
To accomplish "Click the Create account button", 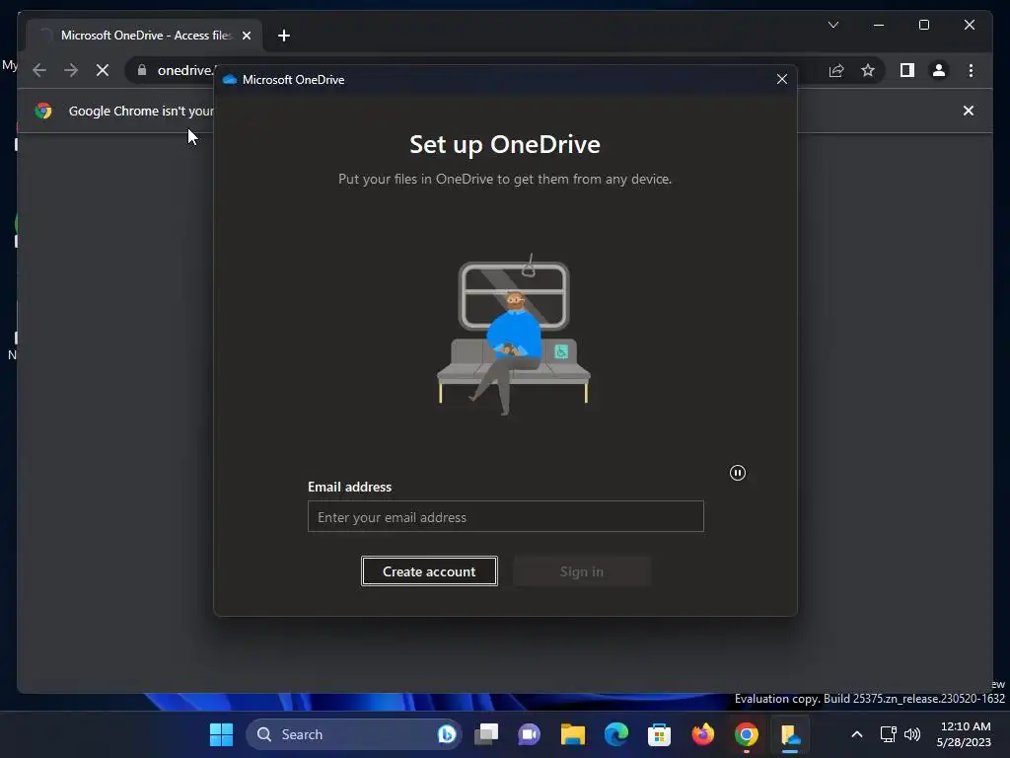I will [429, 571].
